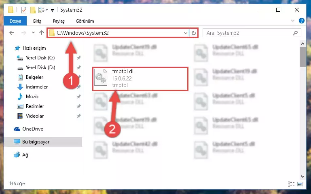Image resolution: width=311 pixels, height=194 pixels.
Task: Open the Görünüm ribbon tab
Action: tap(85, 21)
